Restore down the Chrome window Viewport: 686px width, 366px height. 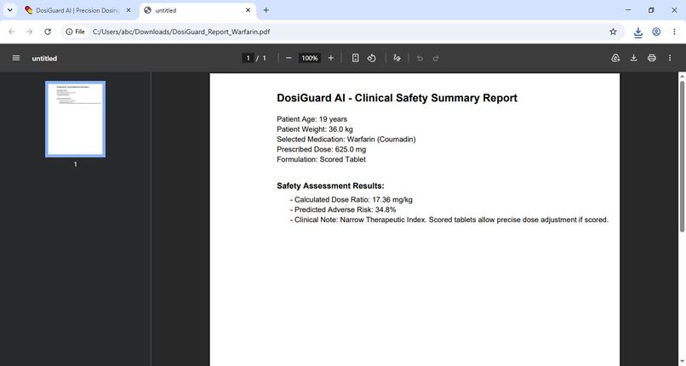click(x=651, y=10)
